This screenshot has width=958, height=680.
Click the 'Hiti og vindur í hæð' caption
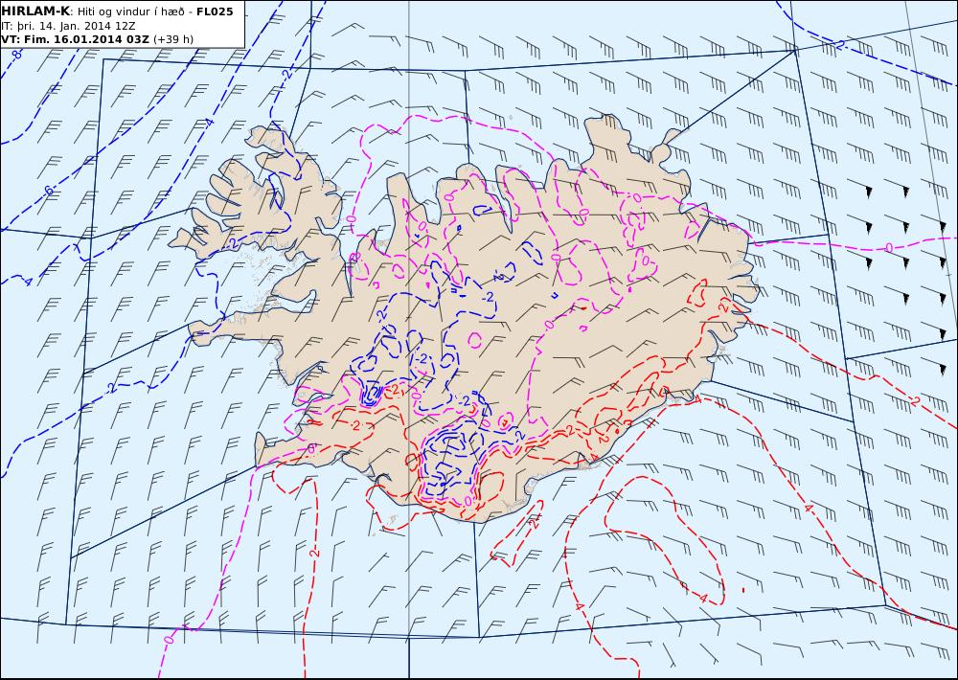point(130,11)
